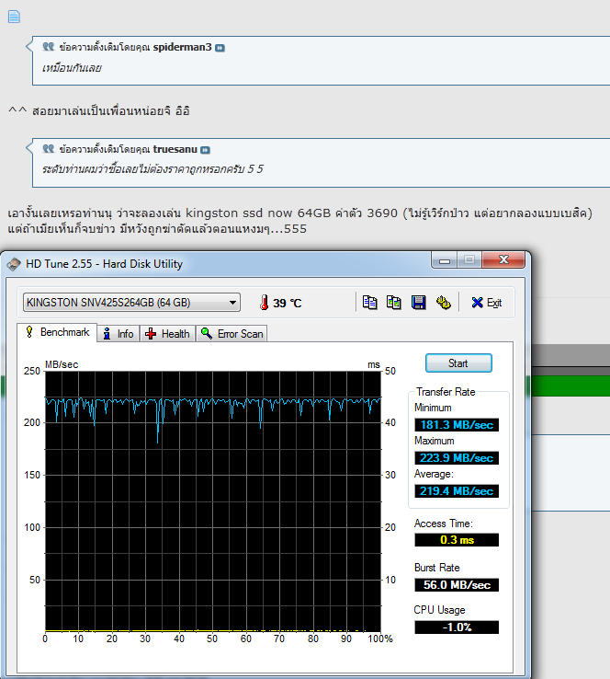View original post by spiderman3 arrow icon

(x=220, y=48)
